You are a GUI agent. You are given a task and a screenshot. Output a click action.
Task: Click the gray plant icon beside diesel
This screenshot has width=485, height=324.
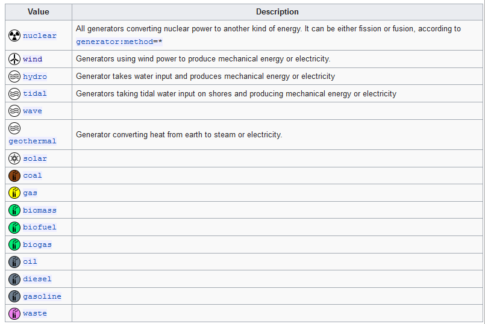coord(14,279)
